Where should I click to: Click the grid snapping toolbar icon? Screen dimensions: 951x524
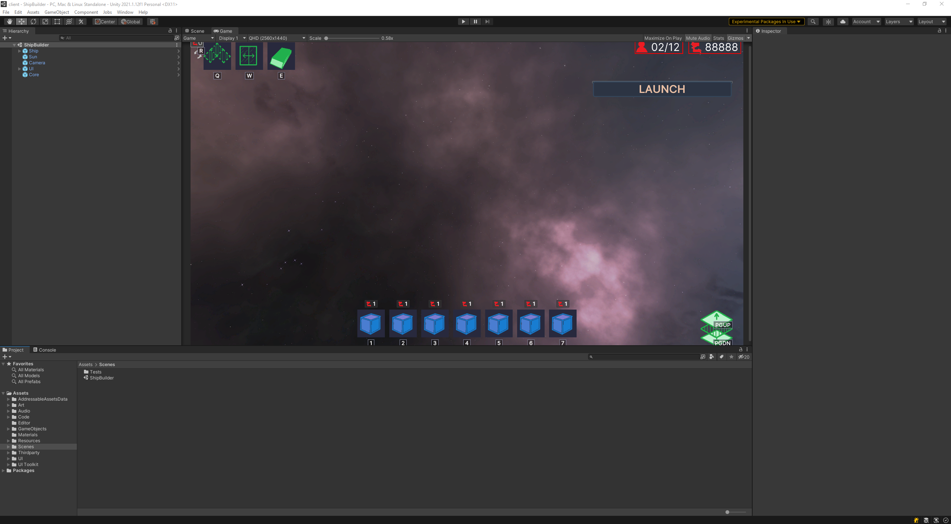[x=153, y=22]
